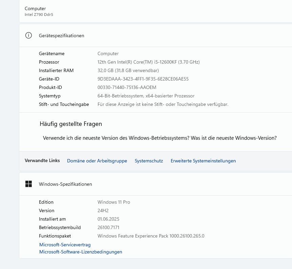Image resolution: width=292 pixels, height=269 pixels.
Task: Click the Windows logo beside Windows-Spezifikationen
Action: pos(29,184)
